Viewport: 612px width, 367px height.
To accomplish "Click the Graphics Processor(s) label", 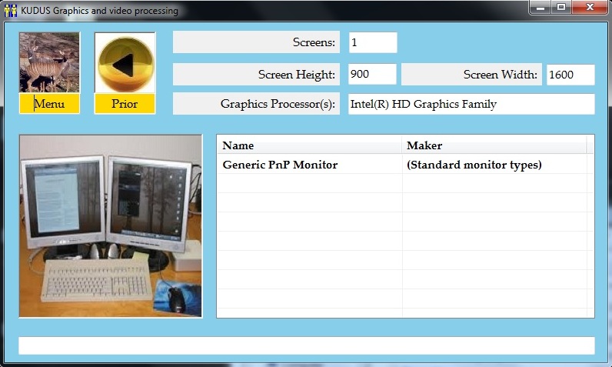I will (x=256, y=104).
